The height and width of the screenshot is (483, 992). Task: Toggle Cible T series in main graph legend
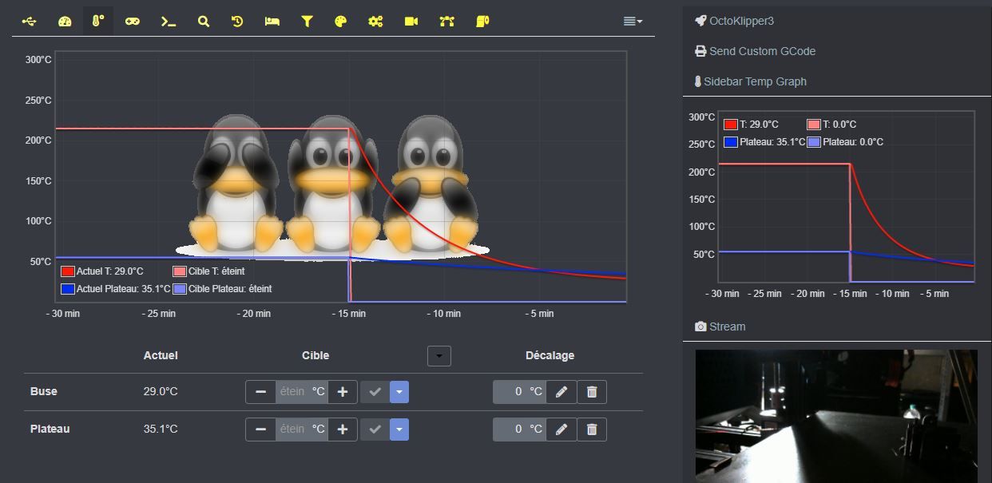pos(209,271)
